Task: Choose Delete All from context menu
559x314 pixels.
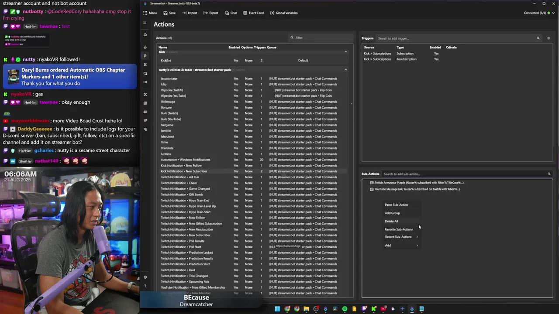Action: tap(391, 221)
